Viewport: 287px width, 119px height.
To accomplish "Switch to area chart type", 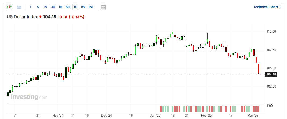I will coord(19,7).
